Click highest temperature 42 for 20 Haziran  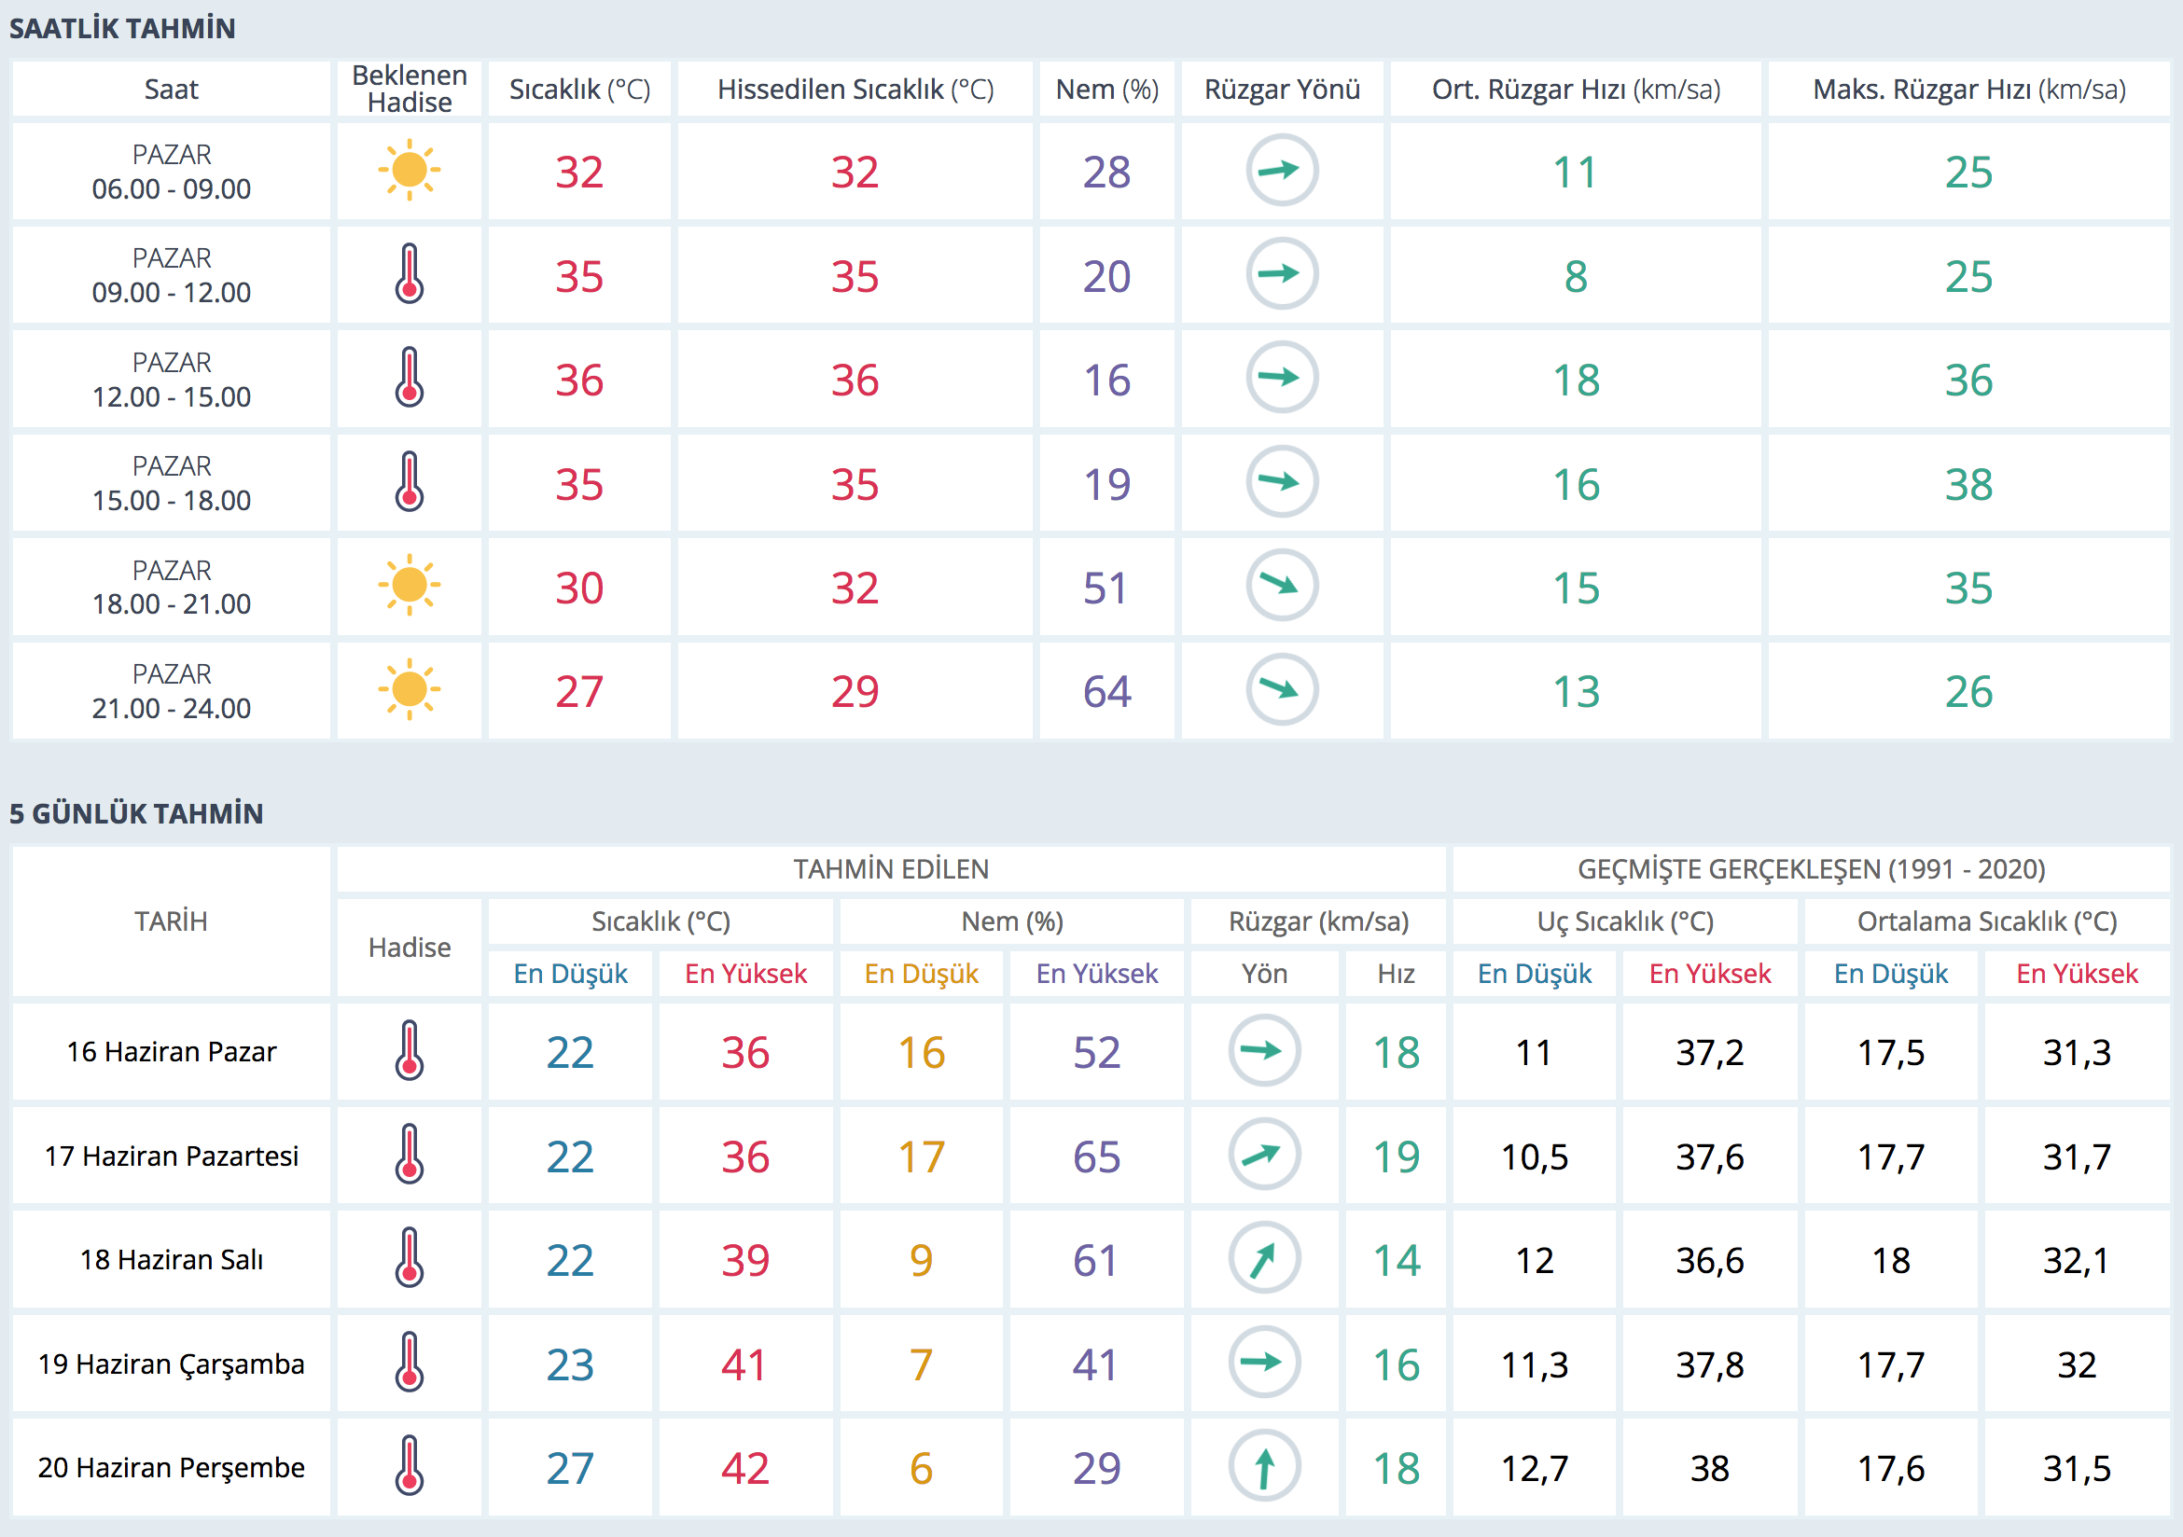click(x=744, y=1469)
